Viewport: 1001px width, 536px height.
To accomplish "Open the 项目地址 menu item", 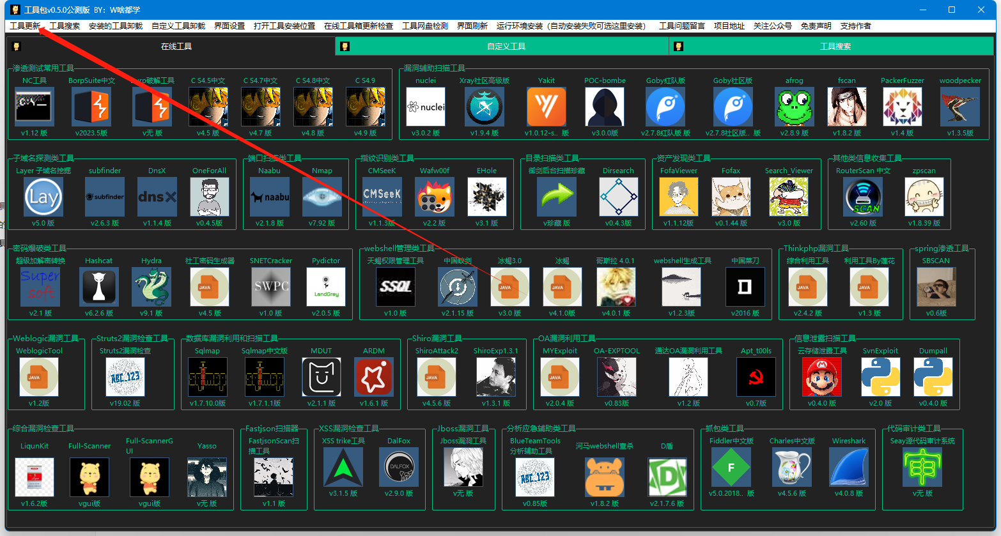I will coord(729,26).
